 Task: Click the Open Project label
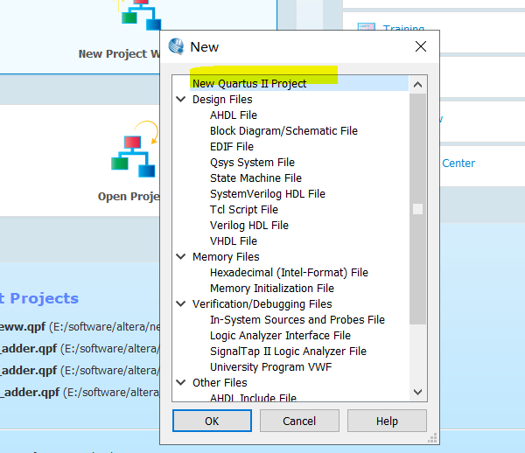coord(129,197)
